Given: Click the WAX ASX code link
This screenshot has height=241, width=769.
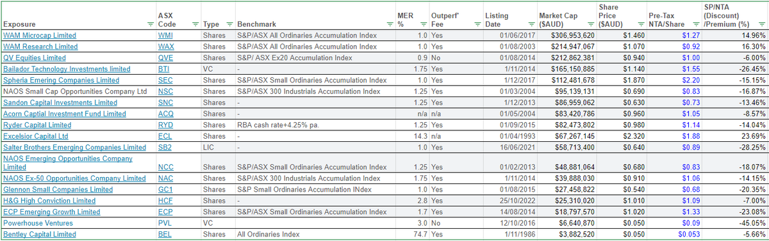Looking at the screenshot, I should (166, 47).
